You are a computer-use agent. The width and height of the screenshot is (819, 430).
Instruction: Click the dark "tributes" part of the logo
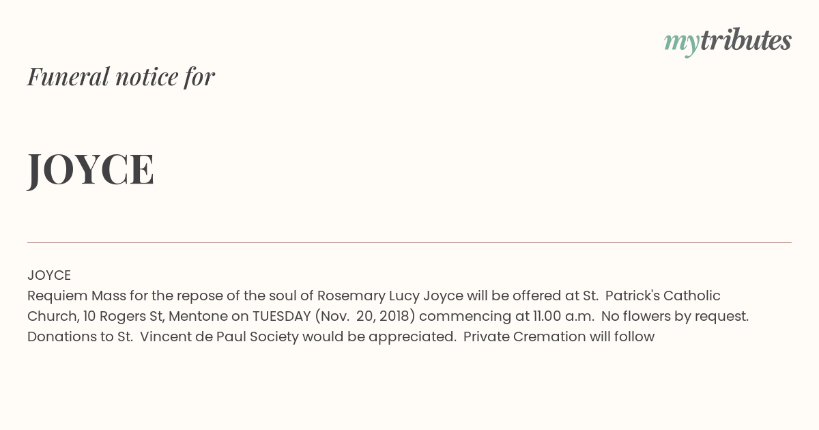coord(745,40)
